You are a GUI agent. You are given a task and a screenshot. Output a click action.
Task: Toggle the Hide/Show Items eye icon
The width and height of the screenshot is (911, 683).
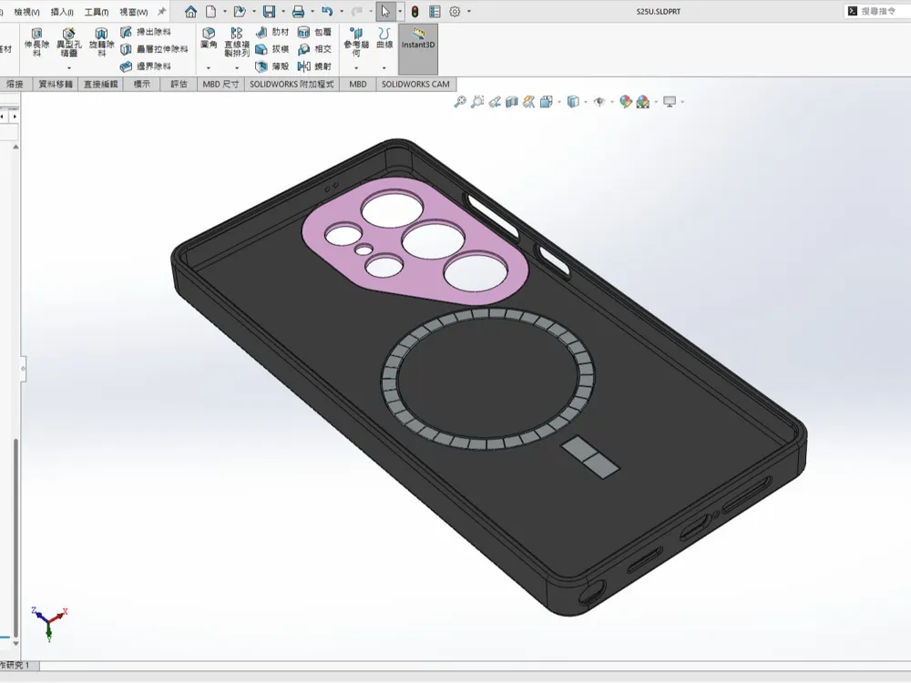(x=599, y=102)
